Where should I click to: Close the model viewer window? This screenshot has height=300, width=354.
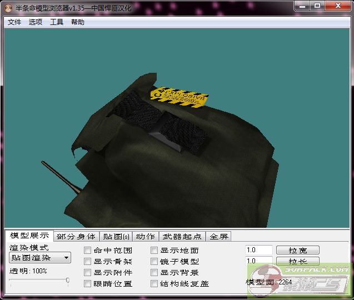tap(338, 6)
